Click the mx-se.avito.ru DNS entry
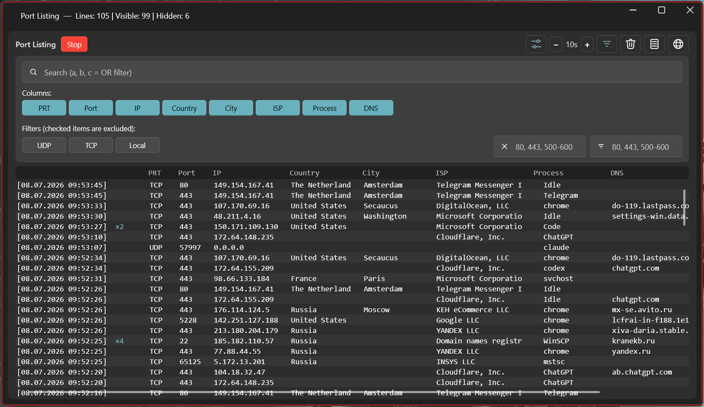The image size is (704, 407). 642,310
